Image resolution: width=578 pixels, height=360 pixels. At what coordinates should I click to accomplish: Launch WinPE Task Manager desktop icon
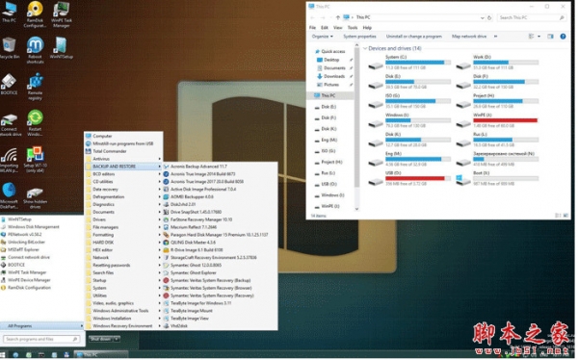[x=62, y=14]
